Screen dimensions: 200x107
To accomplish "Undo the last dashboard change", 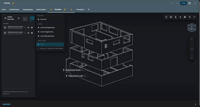I will click(172, 3).
